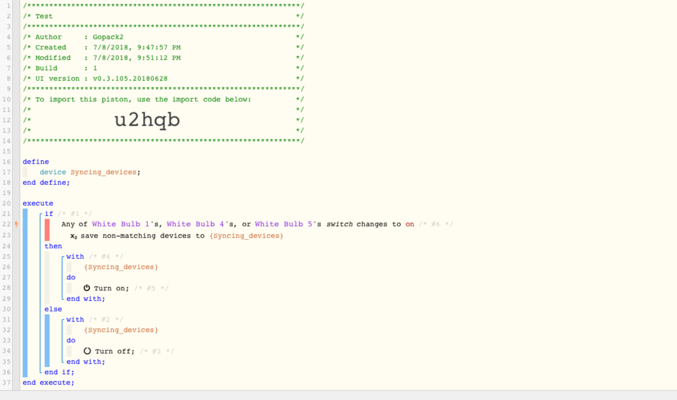The image size is (677, 400).
Task: Click the lightning bolt icon beside line 22
Action: click(x=17, y=224)
